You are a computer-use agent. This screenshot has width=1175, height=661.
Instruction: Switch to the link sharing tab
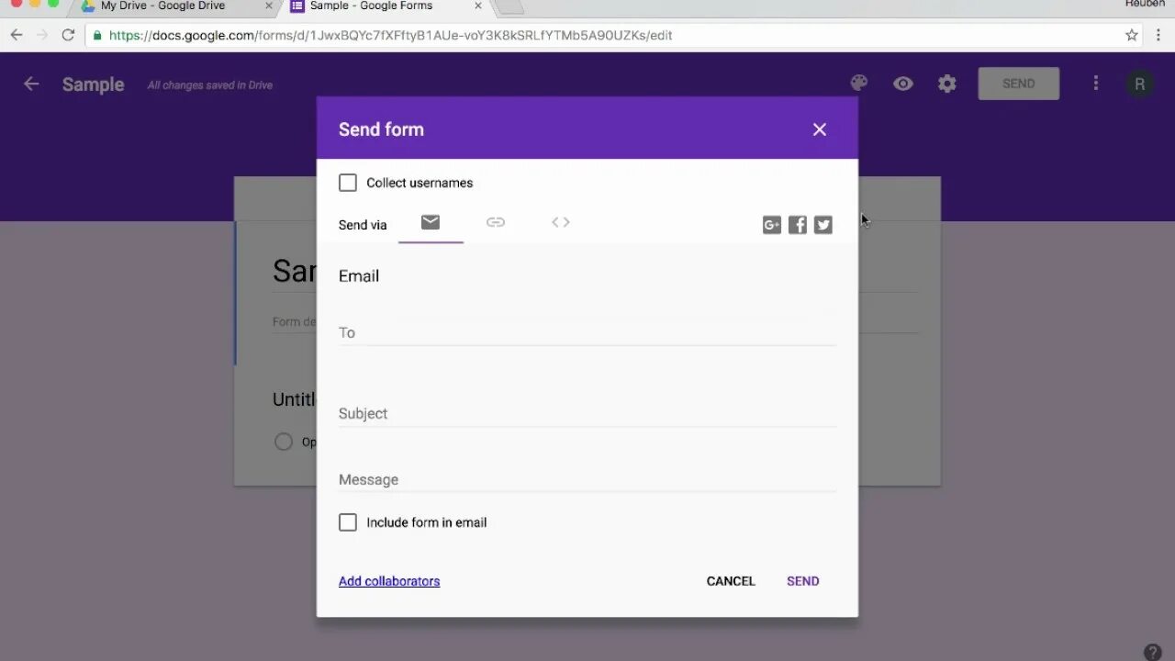(496, 222)
